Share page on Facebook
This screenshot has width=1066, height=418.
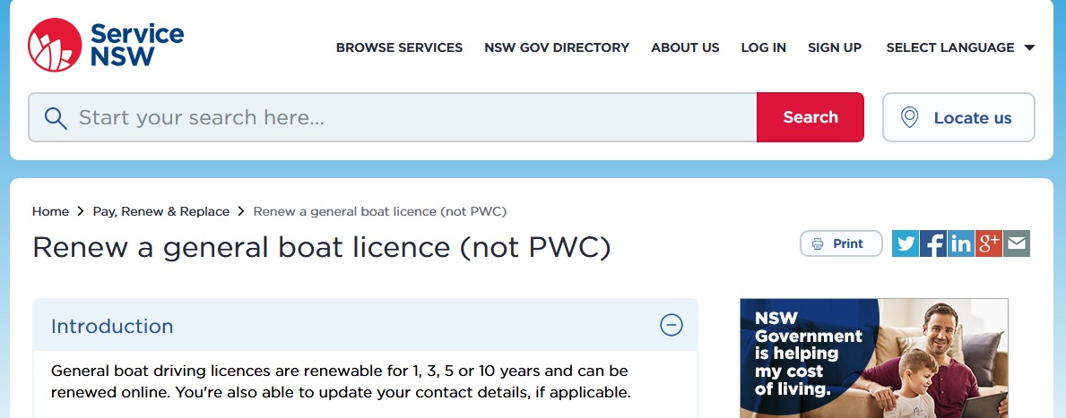pyautogui.click(x=933, y=243)
